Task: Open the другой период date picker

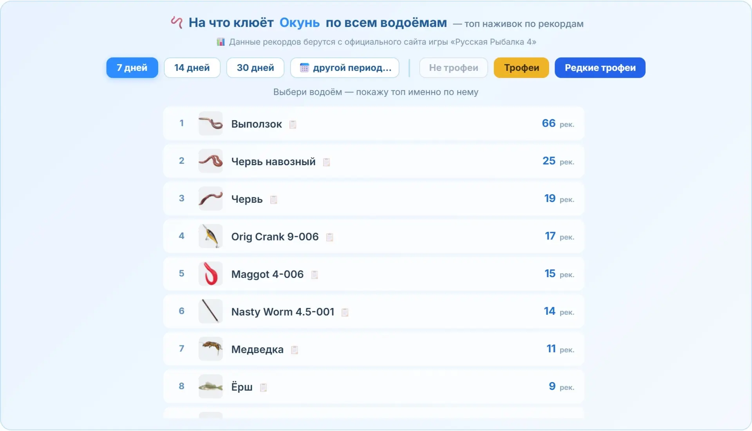Action: pyautogui.click(x=345, y=68)
